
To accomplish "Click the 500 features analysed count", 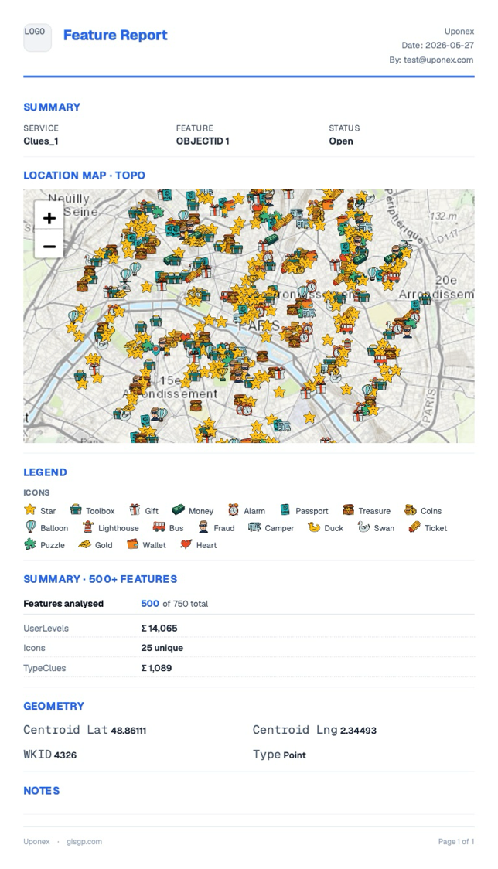I will pyautogui.click(x=150, y=604).
